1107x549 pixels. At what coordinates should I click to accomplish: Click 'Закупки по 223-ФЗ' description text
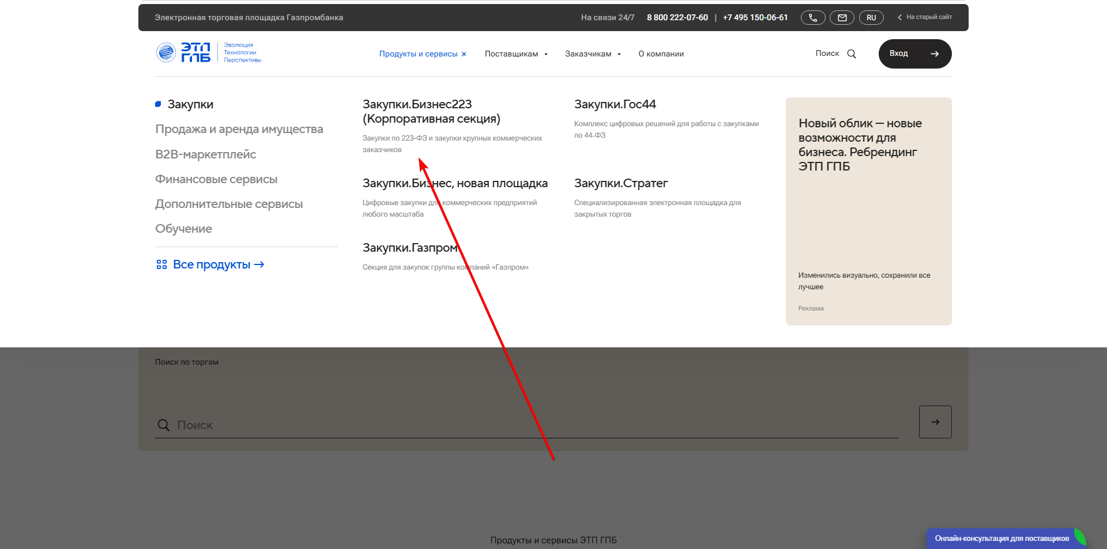click(452, 144)
